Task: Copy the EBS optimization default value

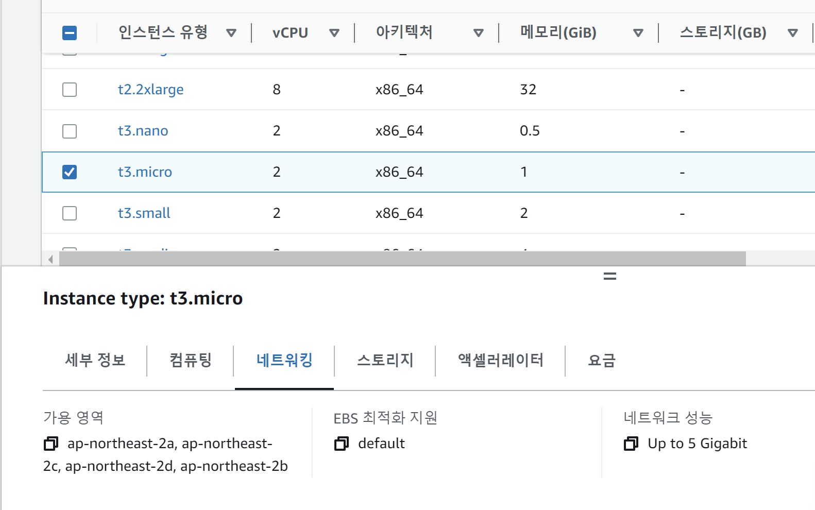Action: 342,444
